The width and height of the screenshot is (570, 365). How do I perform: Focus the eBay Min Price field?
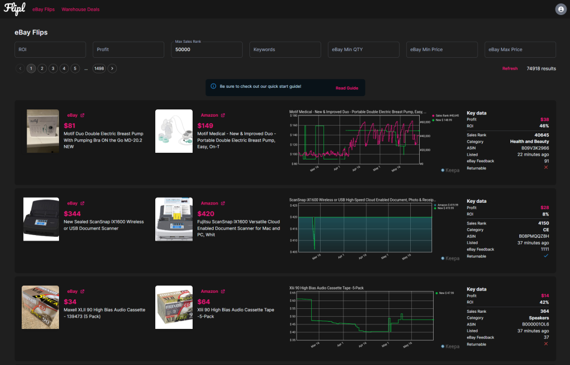(441, 49)
